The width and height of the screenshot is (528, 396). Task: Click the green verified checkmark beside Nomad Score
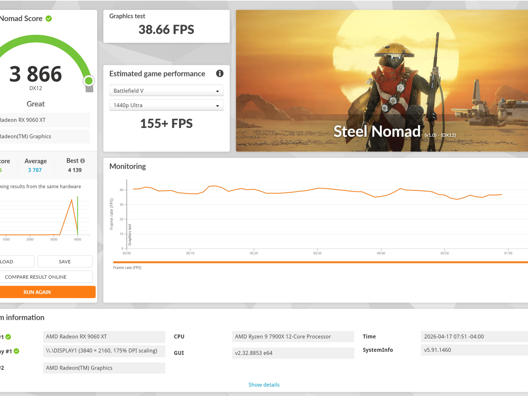[49, 19]
